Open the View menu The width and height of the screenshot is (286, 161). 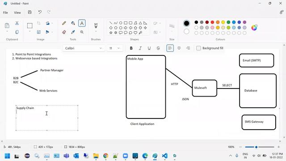[x=17, y=13]
